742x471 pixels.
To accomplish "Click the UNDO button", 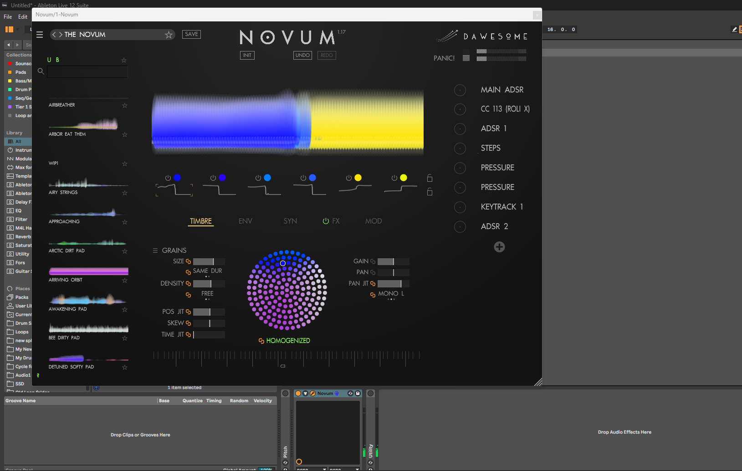I will [x=302, y=55].
